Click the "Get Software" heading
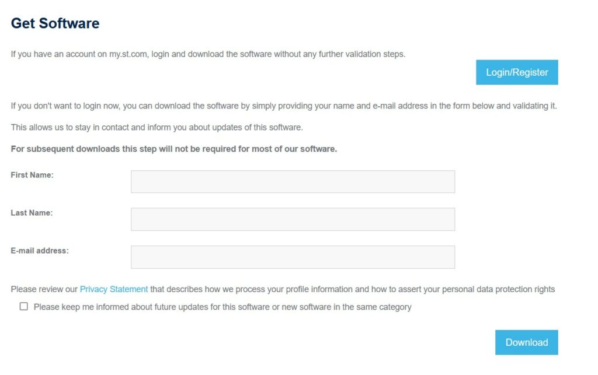The width and height of the screenshot is (598, 375). (55, 23)
